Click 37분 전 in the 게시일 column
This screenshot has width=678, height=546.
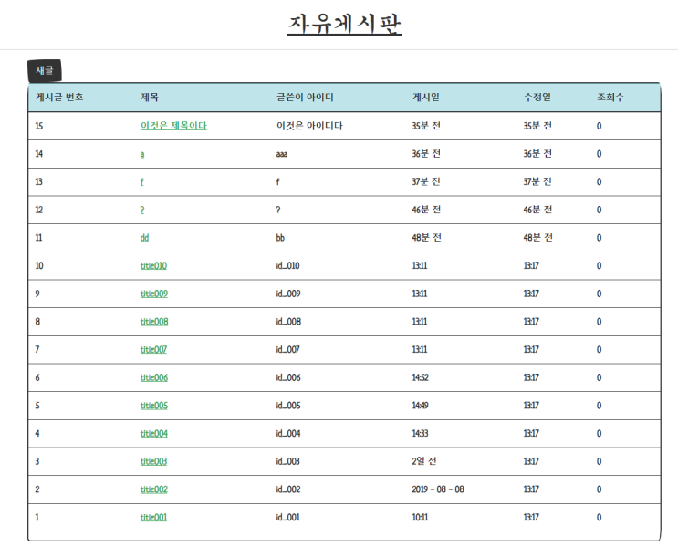pos(426,182)
